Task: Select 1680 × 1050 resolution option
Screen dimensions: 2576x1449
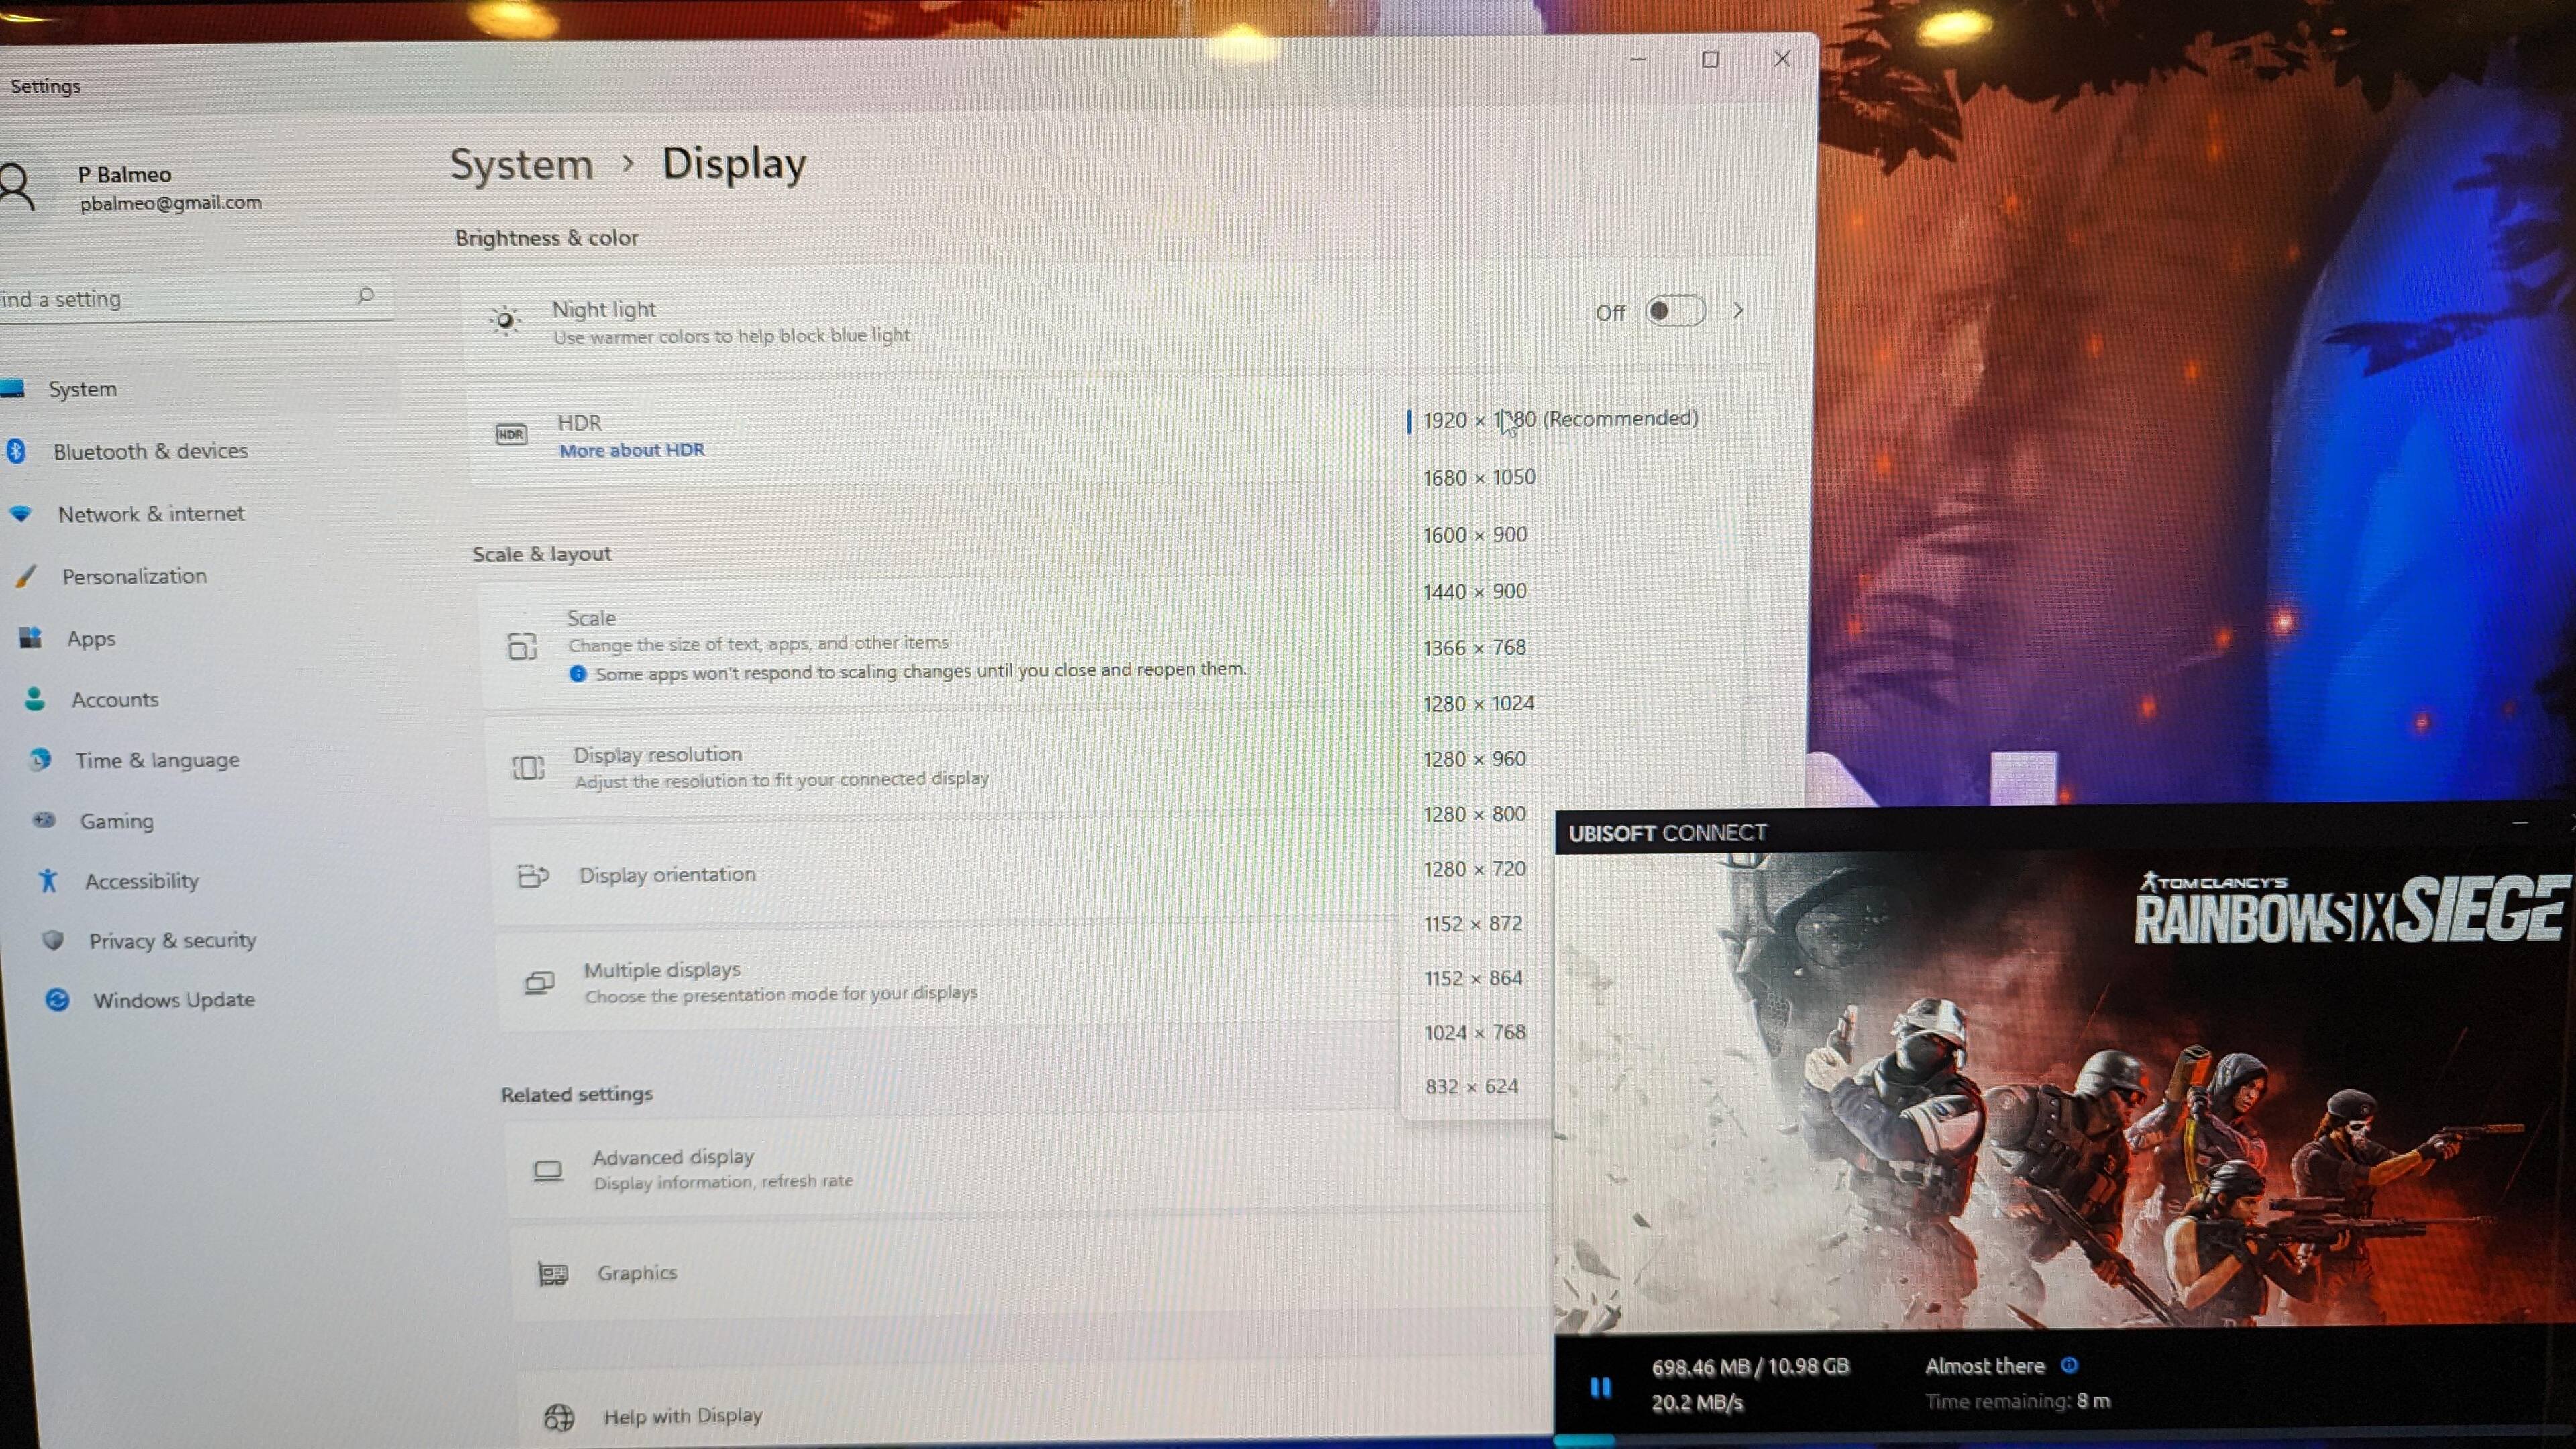Action: pos(1478,478)
